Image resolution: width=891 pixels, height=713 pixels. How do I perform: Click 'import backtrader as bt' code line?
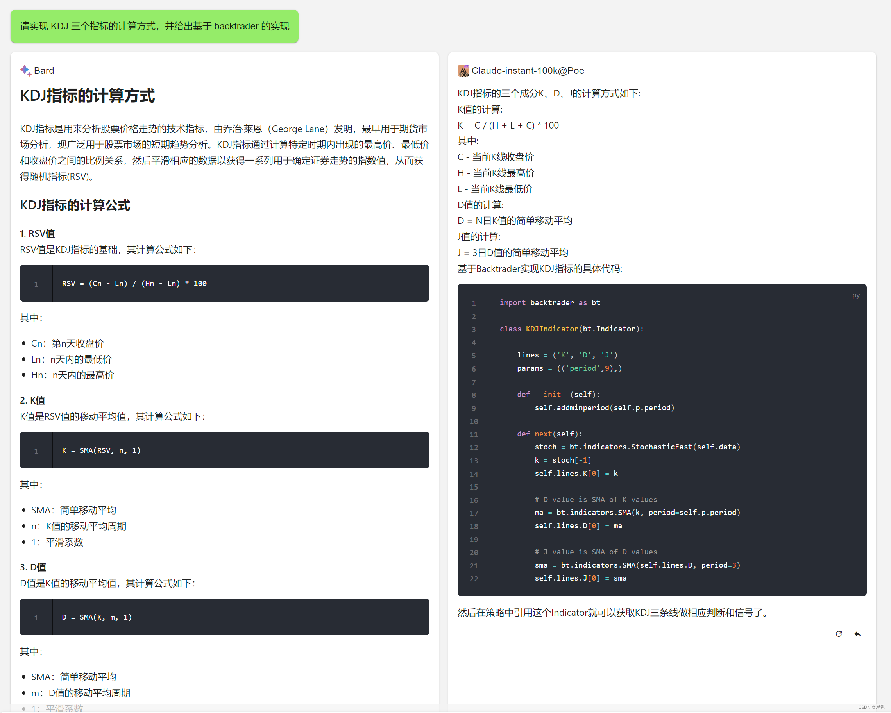[x=549, y=303]
